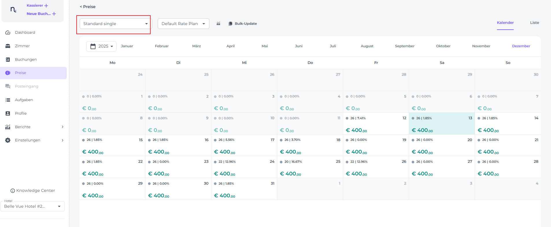Click the Einstellungen gear icon
This screenshot has width=551, height=227.
click(x=8, y=140)
